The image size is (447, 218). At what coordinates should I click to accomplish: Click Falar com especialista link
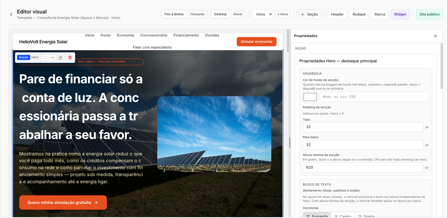point(152,47)
